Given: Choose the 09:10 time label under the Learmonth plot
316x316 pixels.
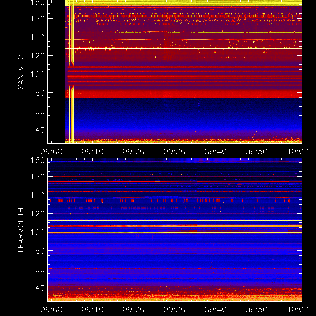Looking at the screenshot, I should pos(92,310).
